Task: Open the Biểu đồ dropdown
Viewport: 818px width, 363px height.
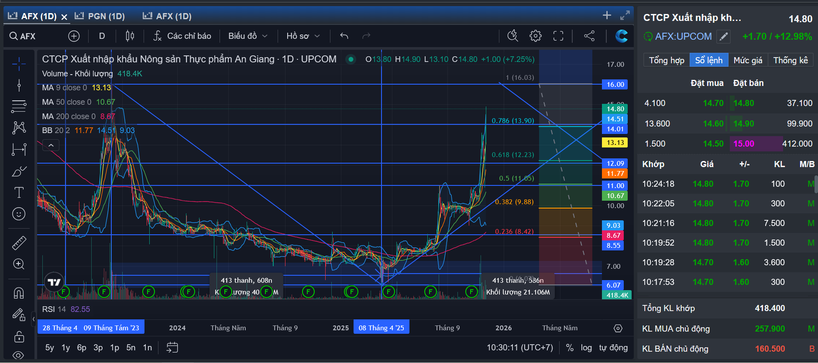Action: click(x=247, y=36)
